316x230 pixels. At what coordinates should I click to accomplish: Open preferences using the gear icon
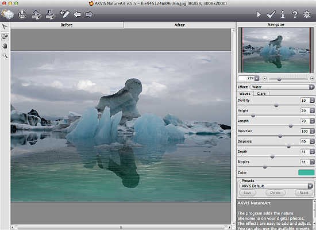pos(307,14)
